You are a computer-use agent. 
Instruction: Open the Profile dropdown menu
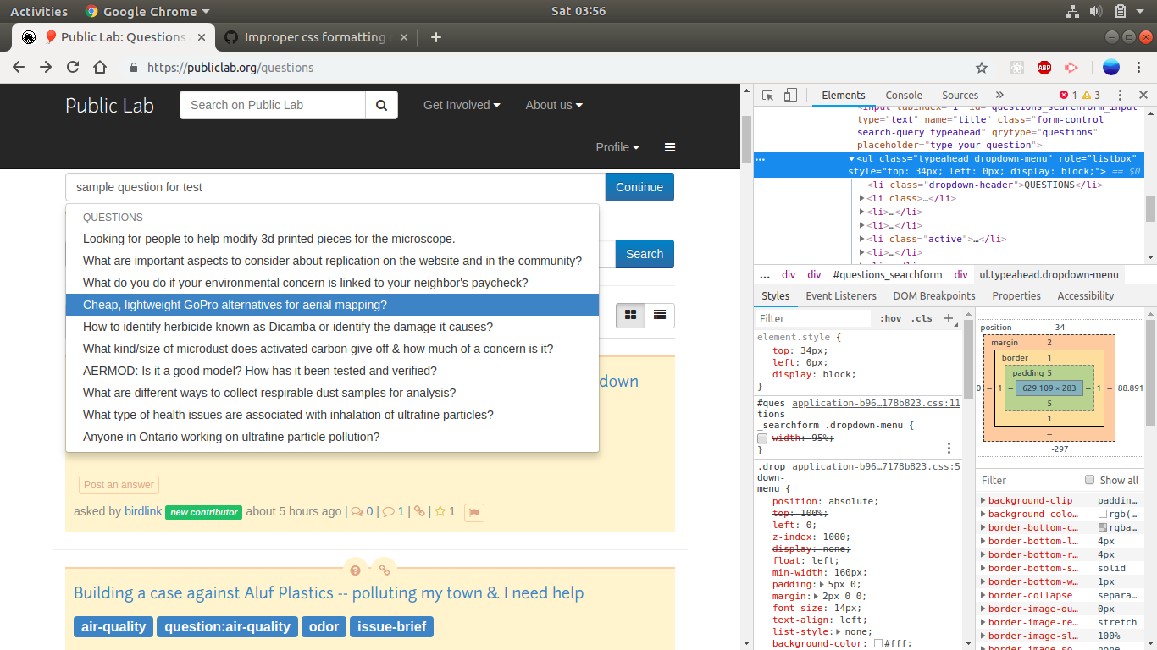point(617,147)
